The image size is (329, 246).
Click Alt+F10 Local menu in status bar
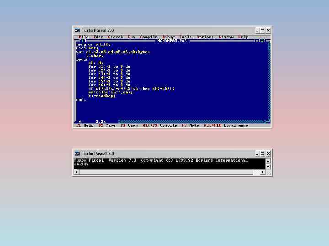click(x=226, y=125)
